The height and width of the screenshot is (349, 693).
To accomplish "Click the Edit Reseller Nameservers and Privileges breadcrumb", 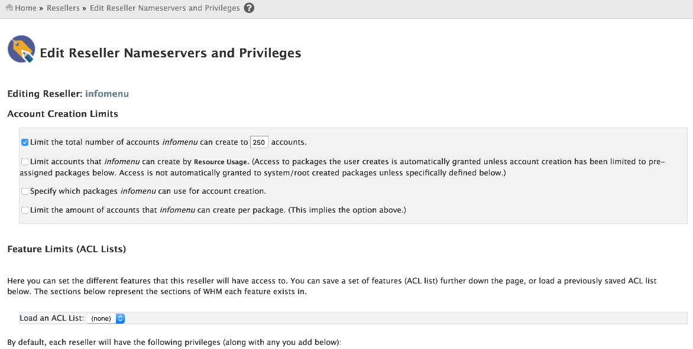I will pos(165,8).
